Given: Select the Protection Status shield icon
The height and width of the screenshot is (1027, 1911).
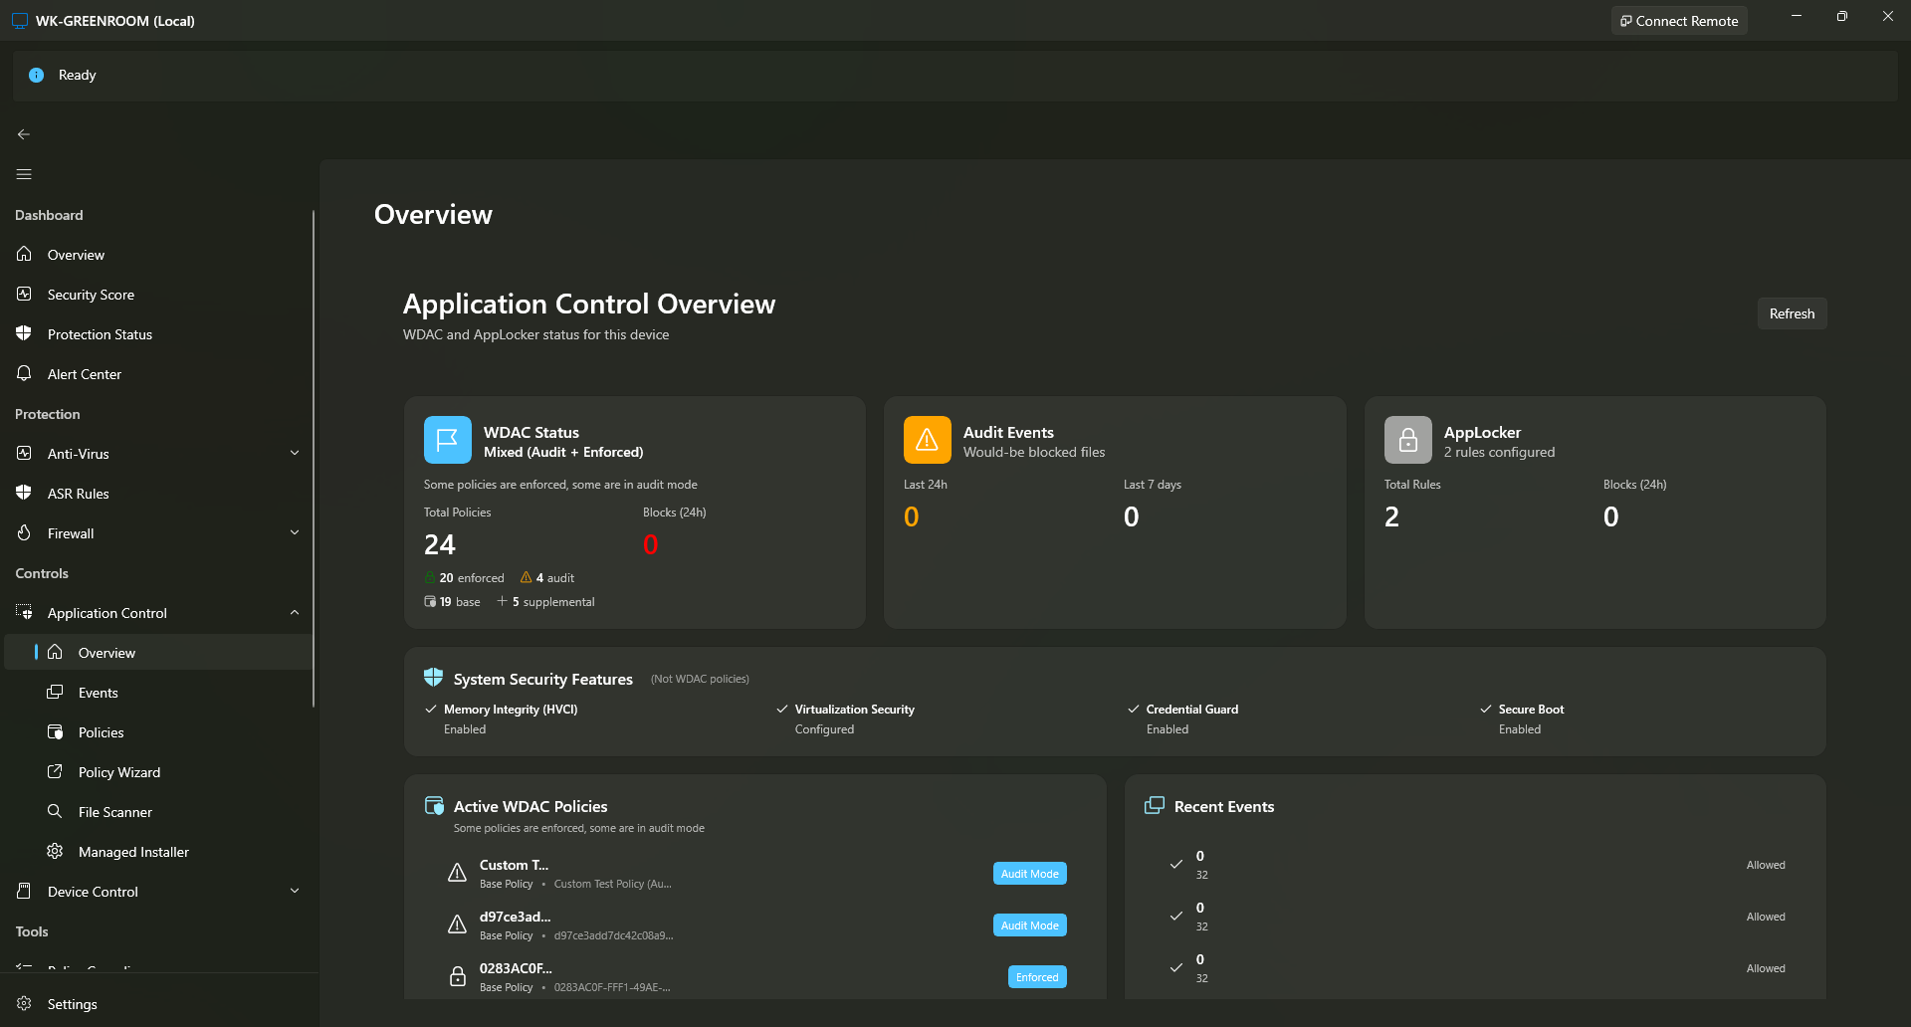Looking at the screenshot, I should (24, 333).
